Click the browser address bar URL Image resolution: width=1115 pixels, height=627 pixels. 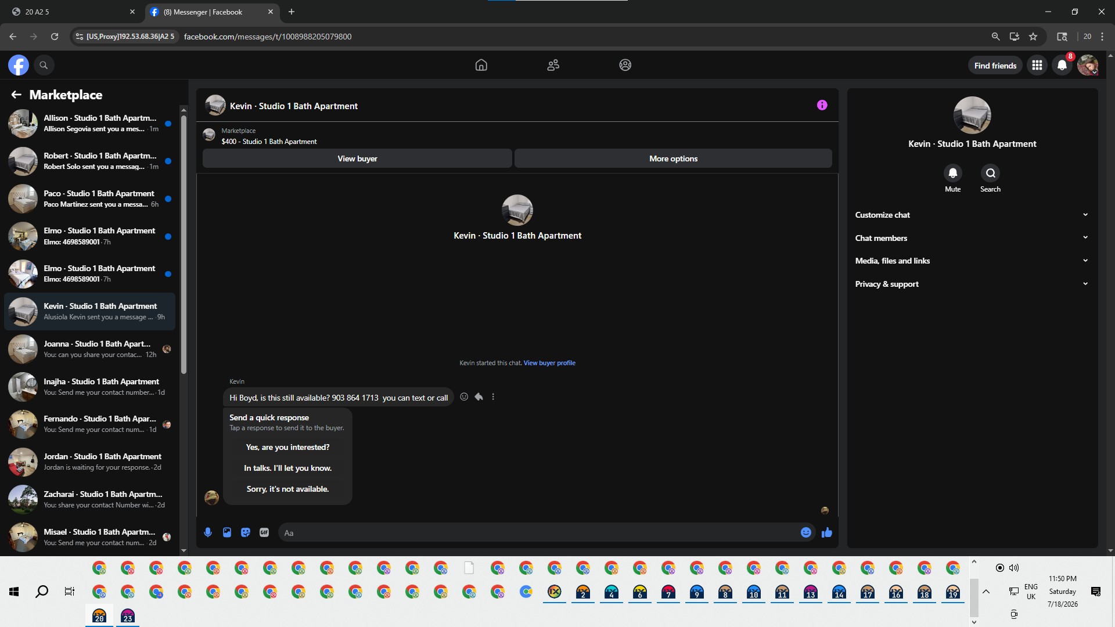coord(268,37)
